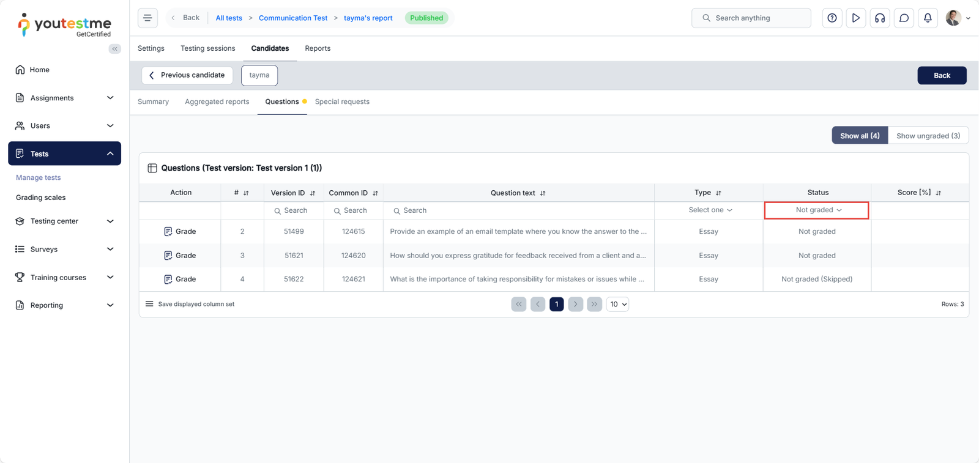Click the Search anything field
The height and width of the screenshot is (463, 979).
point(751,18)
